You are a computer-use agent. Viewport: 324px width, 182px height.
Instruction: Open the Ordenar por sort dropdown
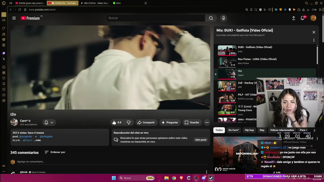click(x=55, y=152)
